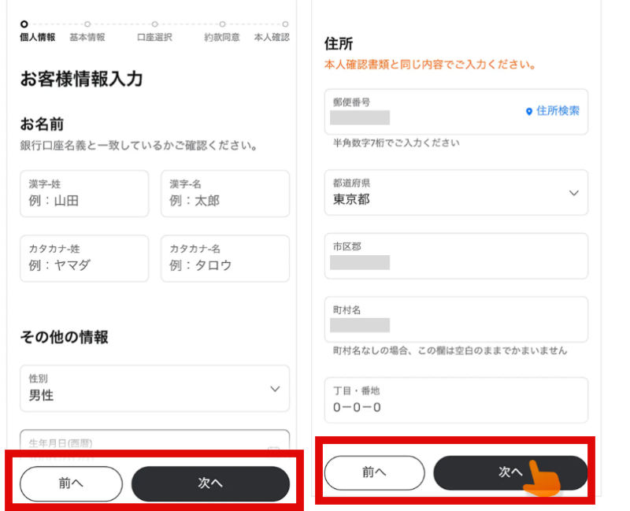Focus the 漢字-姓 input field
Image resolution: width=630 pixels, height=511 pixels.
tap(84, 194)
